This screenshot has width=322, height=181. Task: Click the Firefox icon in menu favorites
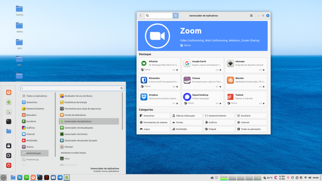pos(9,92)
